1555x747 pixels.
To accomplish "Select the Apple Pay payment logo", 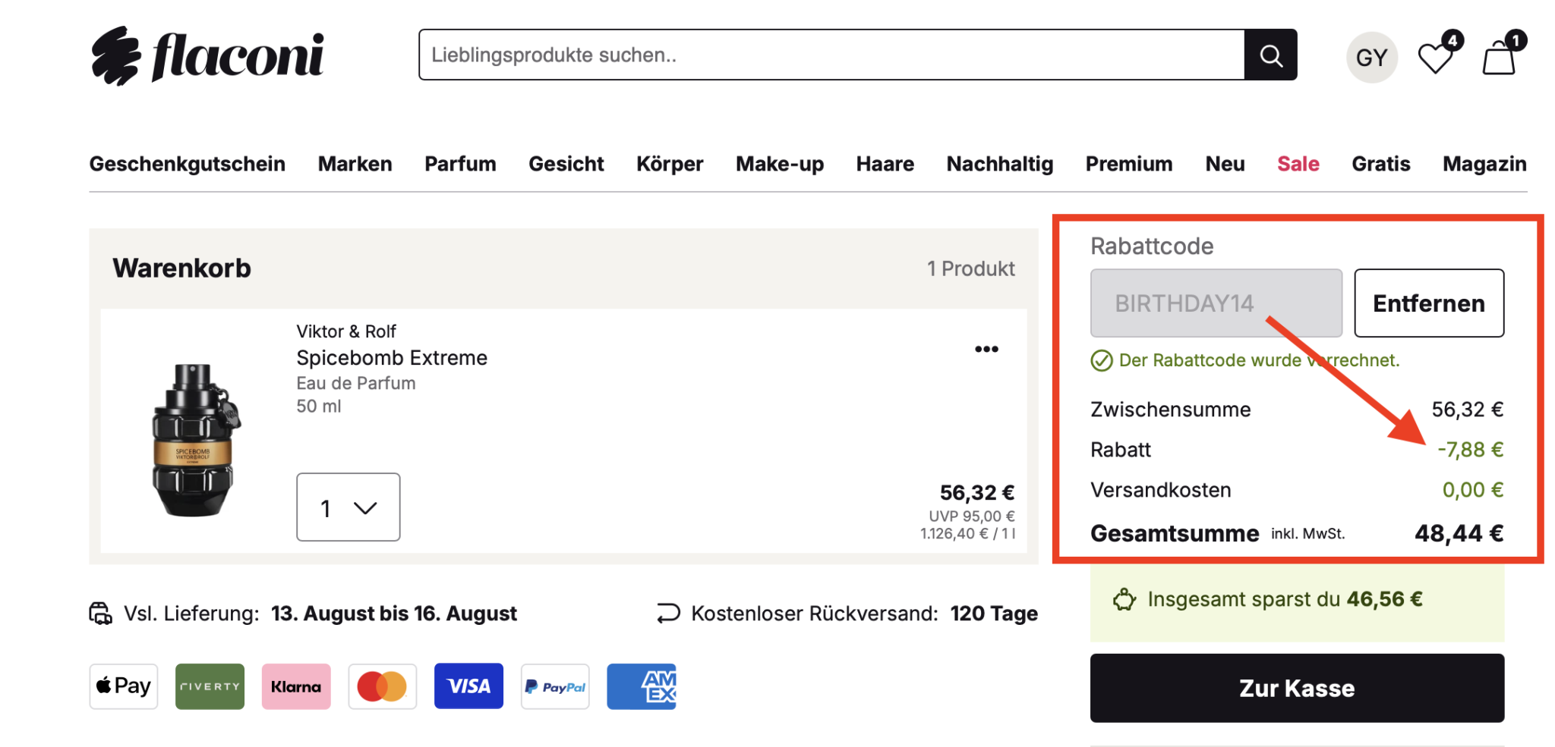I will click(x=124, y=686).
